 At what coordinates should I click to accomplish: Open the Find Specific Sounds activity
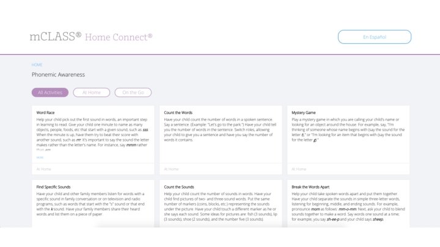click(x=54, y=187)
